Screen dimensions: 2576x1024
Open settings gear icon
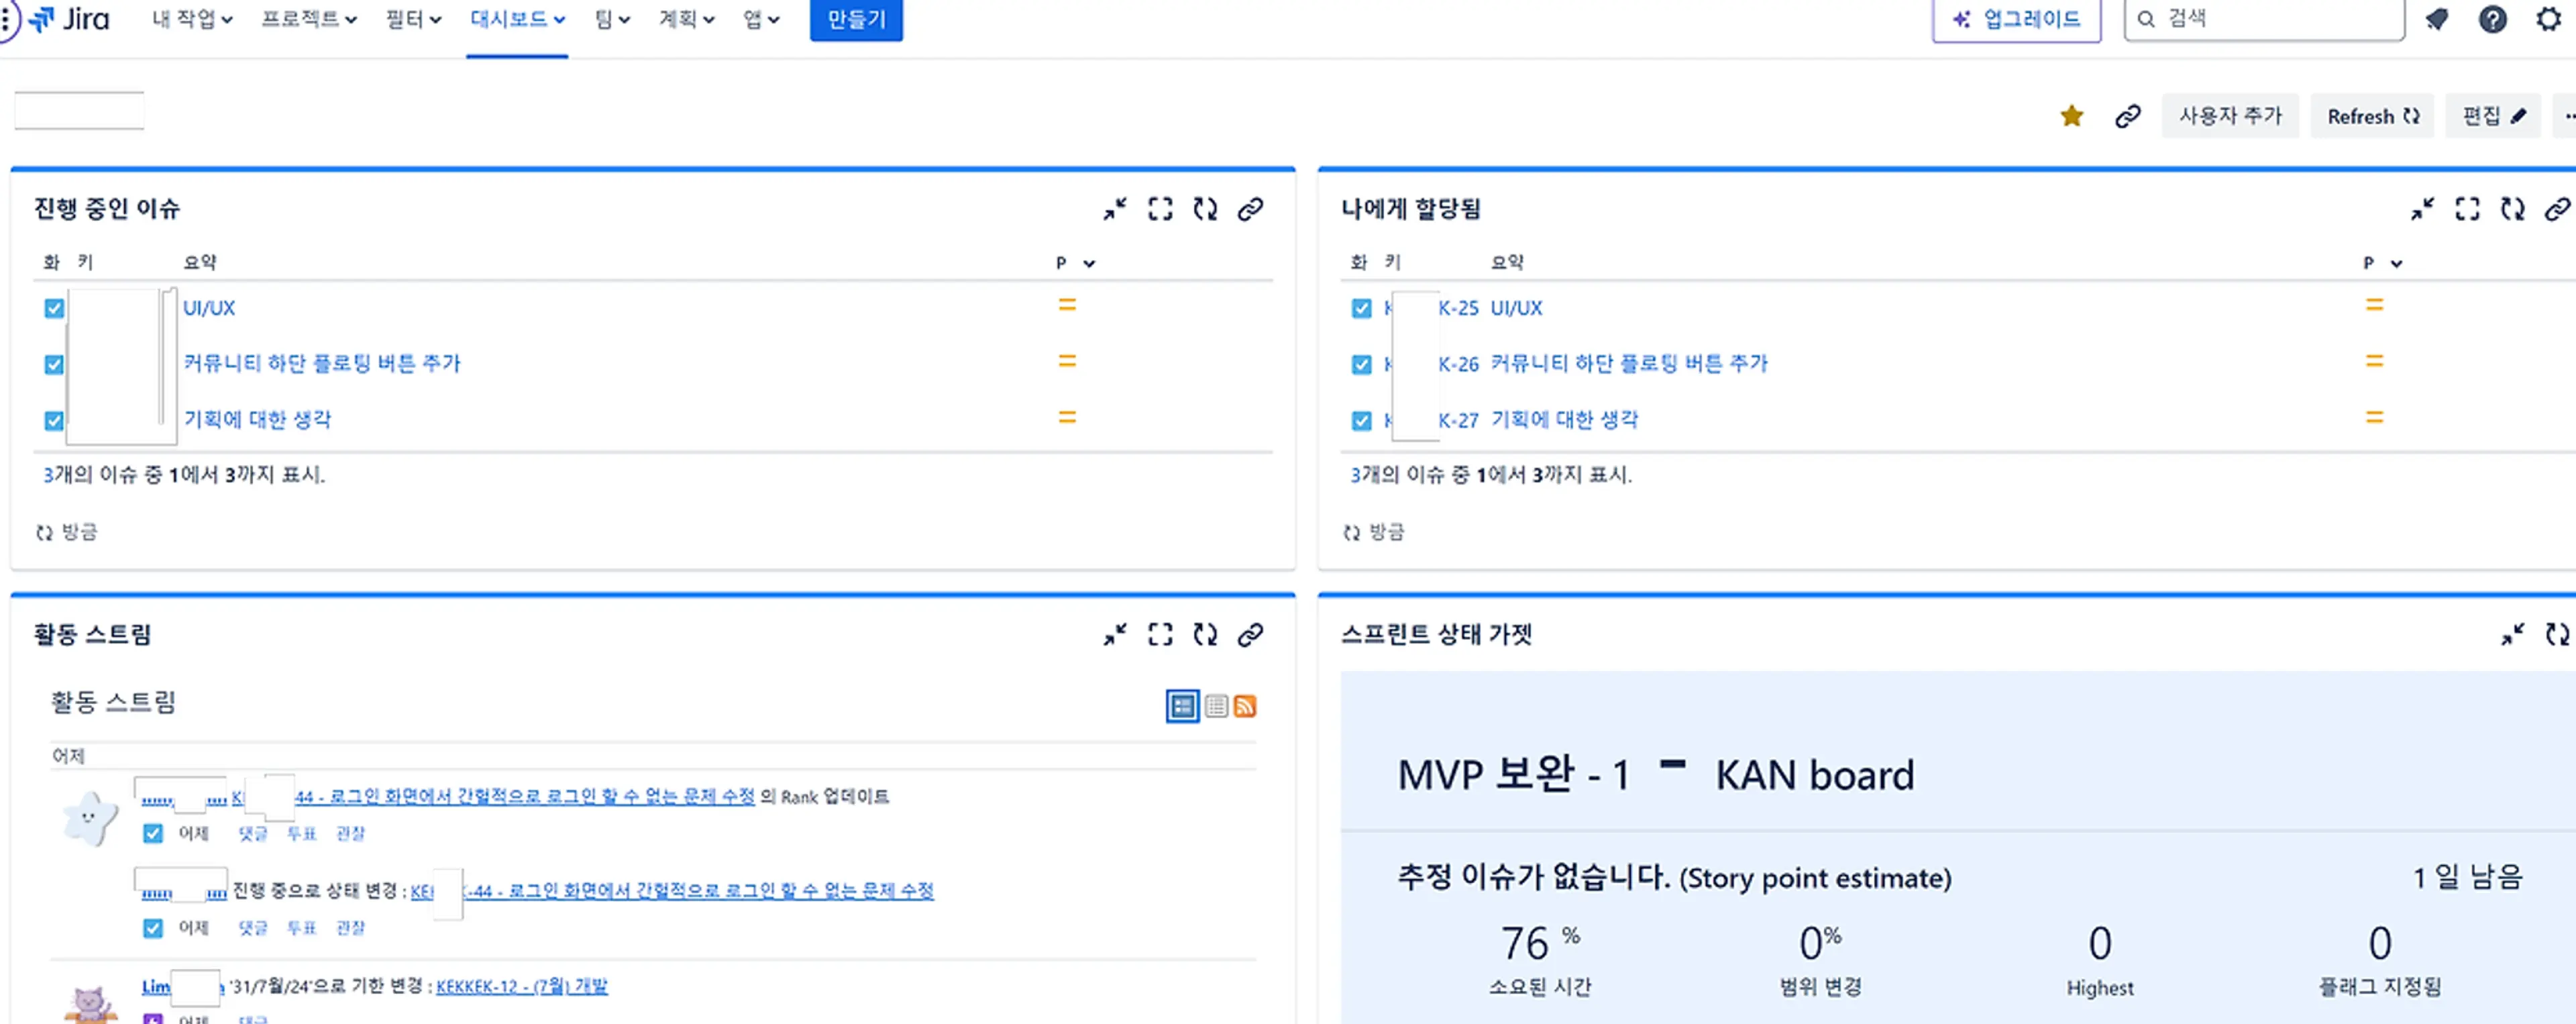pyautogui.click(x=2549, y=19)
